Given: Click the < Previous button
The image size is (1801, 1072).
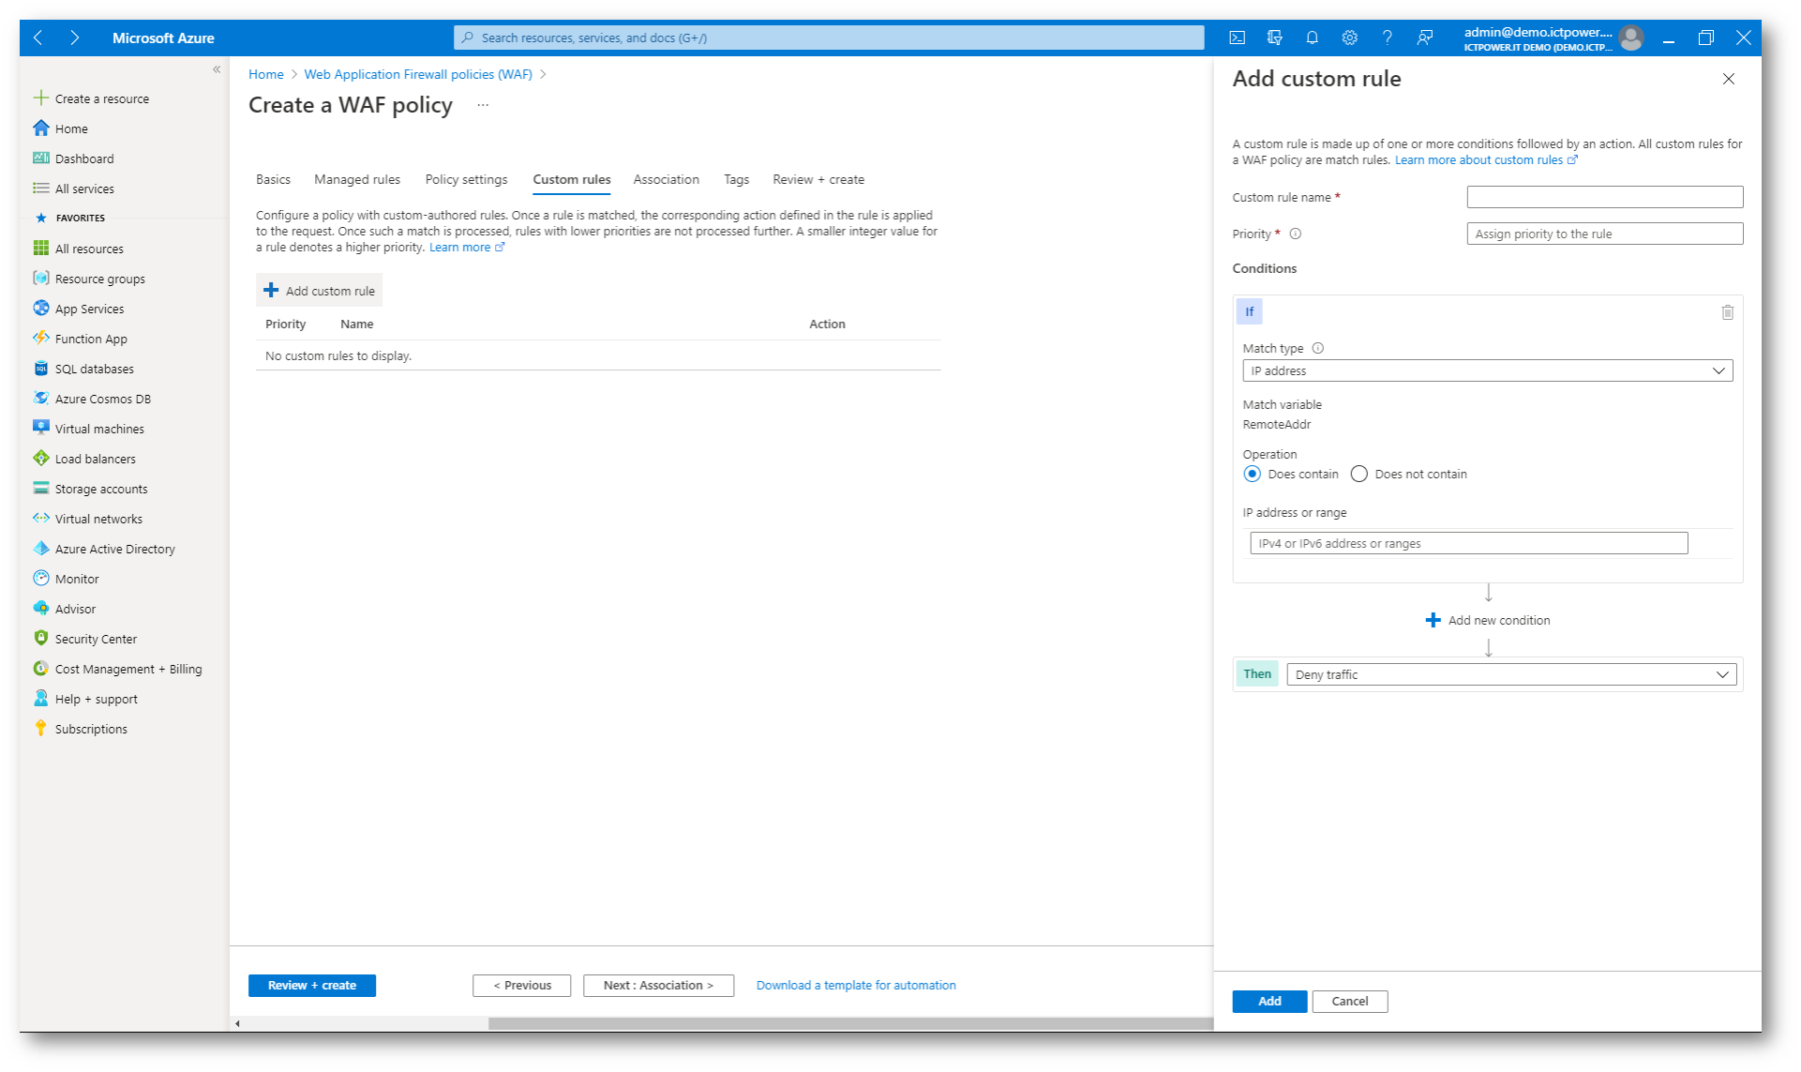Looking at the screenshot, I should pos(522,985).
